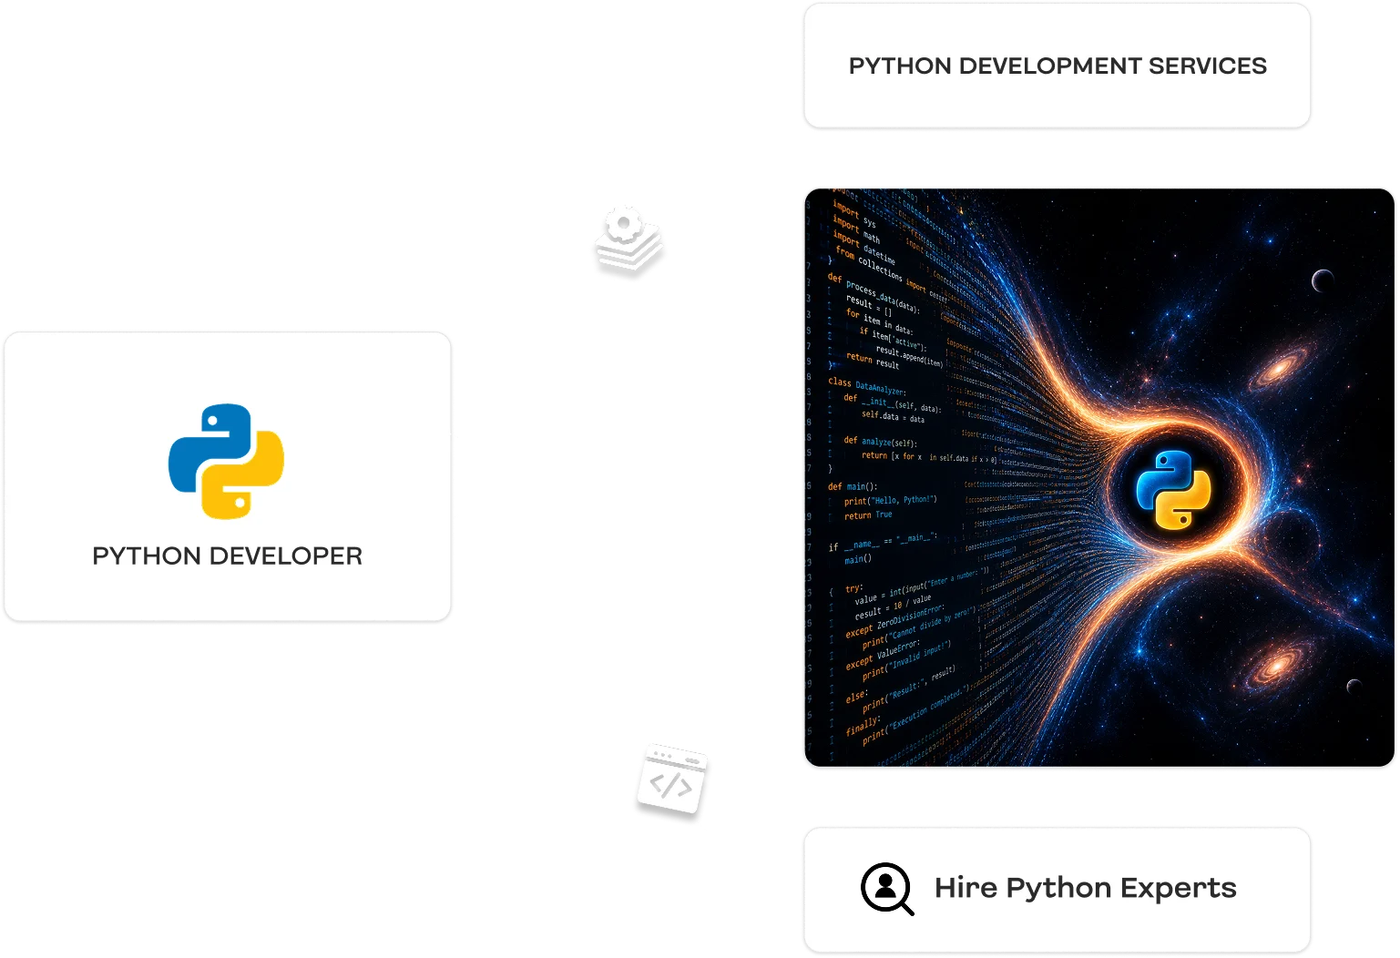The height and width of the screenshot is (958, 1400).
Task: Click the code brackets window icon
Action: (x=672, y=780)
